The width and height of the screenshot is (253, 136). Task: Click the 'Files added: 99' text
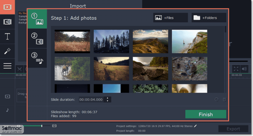point(64,116)
